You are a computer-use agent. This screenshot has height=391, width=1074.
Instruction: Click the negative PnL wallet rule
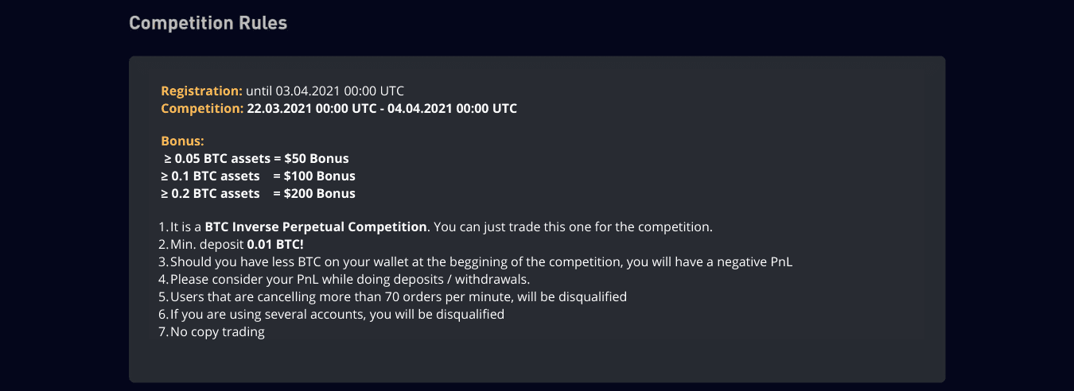click(482, 261)
